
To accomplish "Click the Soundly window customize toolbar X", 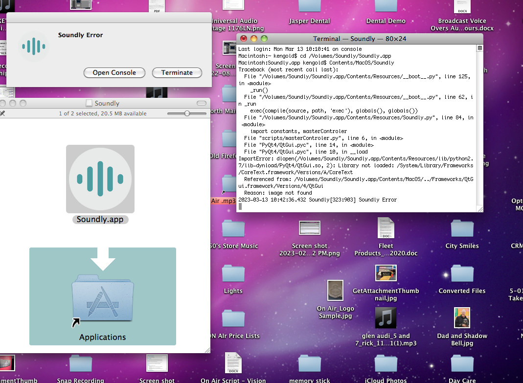I will click(2, 113).
